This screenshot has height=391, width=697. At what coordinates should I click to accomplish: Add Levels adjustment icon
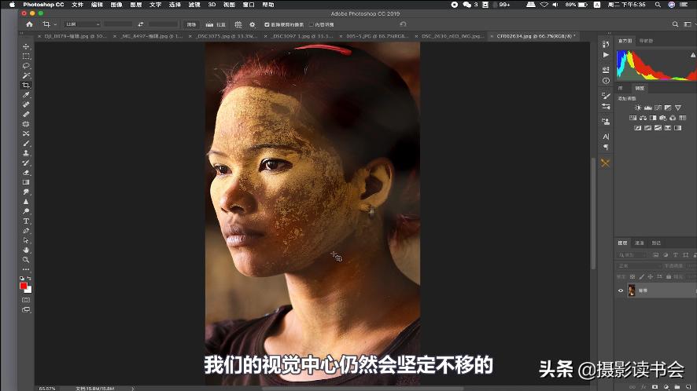(x=647, y=108)
